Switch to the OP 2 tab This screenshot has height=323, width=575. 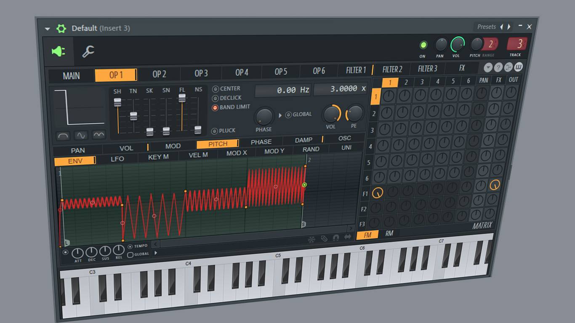(x=159, y=74)
